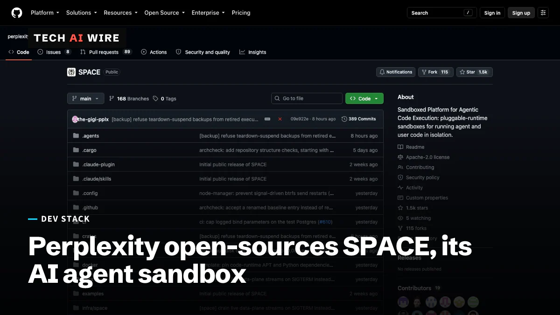Open the the-gigi-pplx author link
The height and width of the screenshot is (315, 560).
coord(93,119)
